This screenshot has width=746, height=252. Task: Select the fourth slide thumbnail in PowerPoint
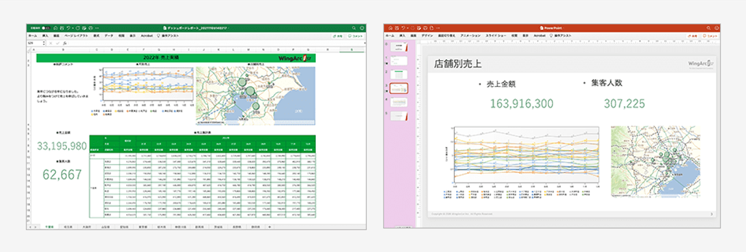(x=399, y=102)
